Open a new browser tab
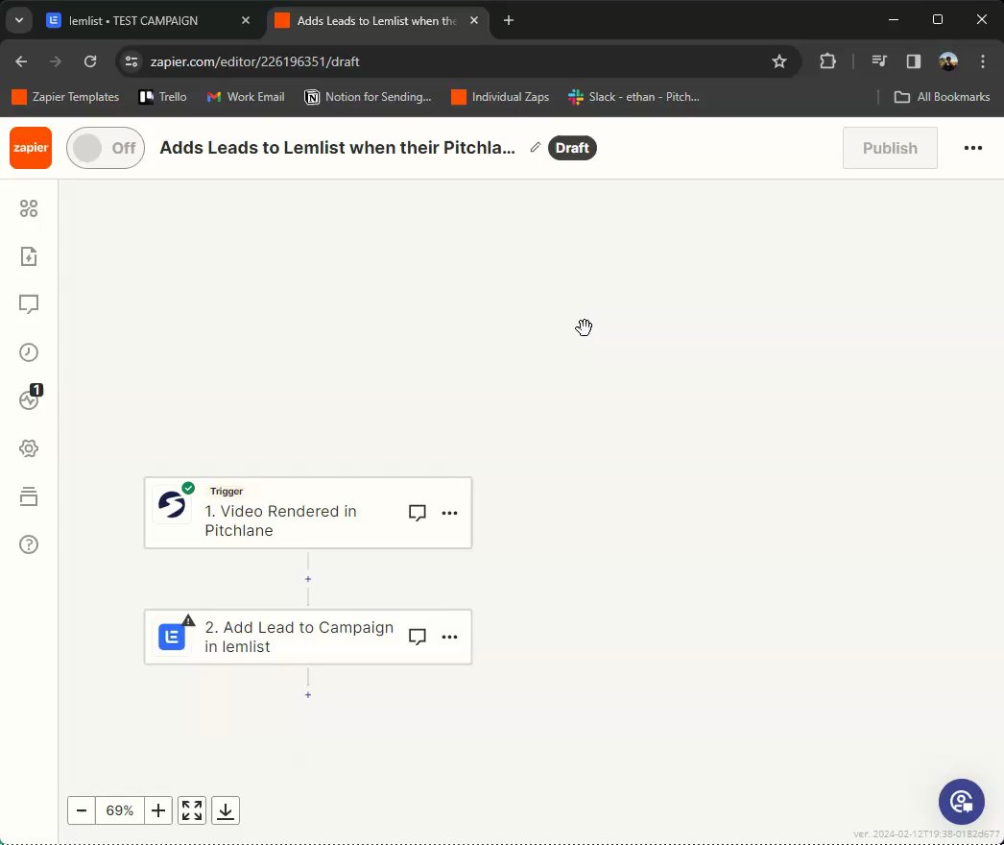This screenshot has height=845, width=1004. (509, 20)
